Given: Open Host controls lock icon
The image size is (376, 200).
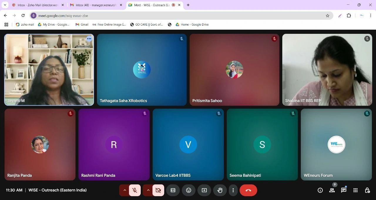Looking at the screenshot, I should pos(367,190).
